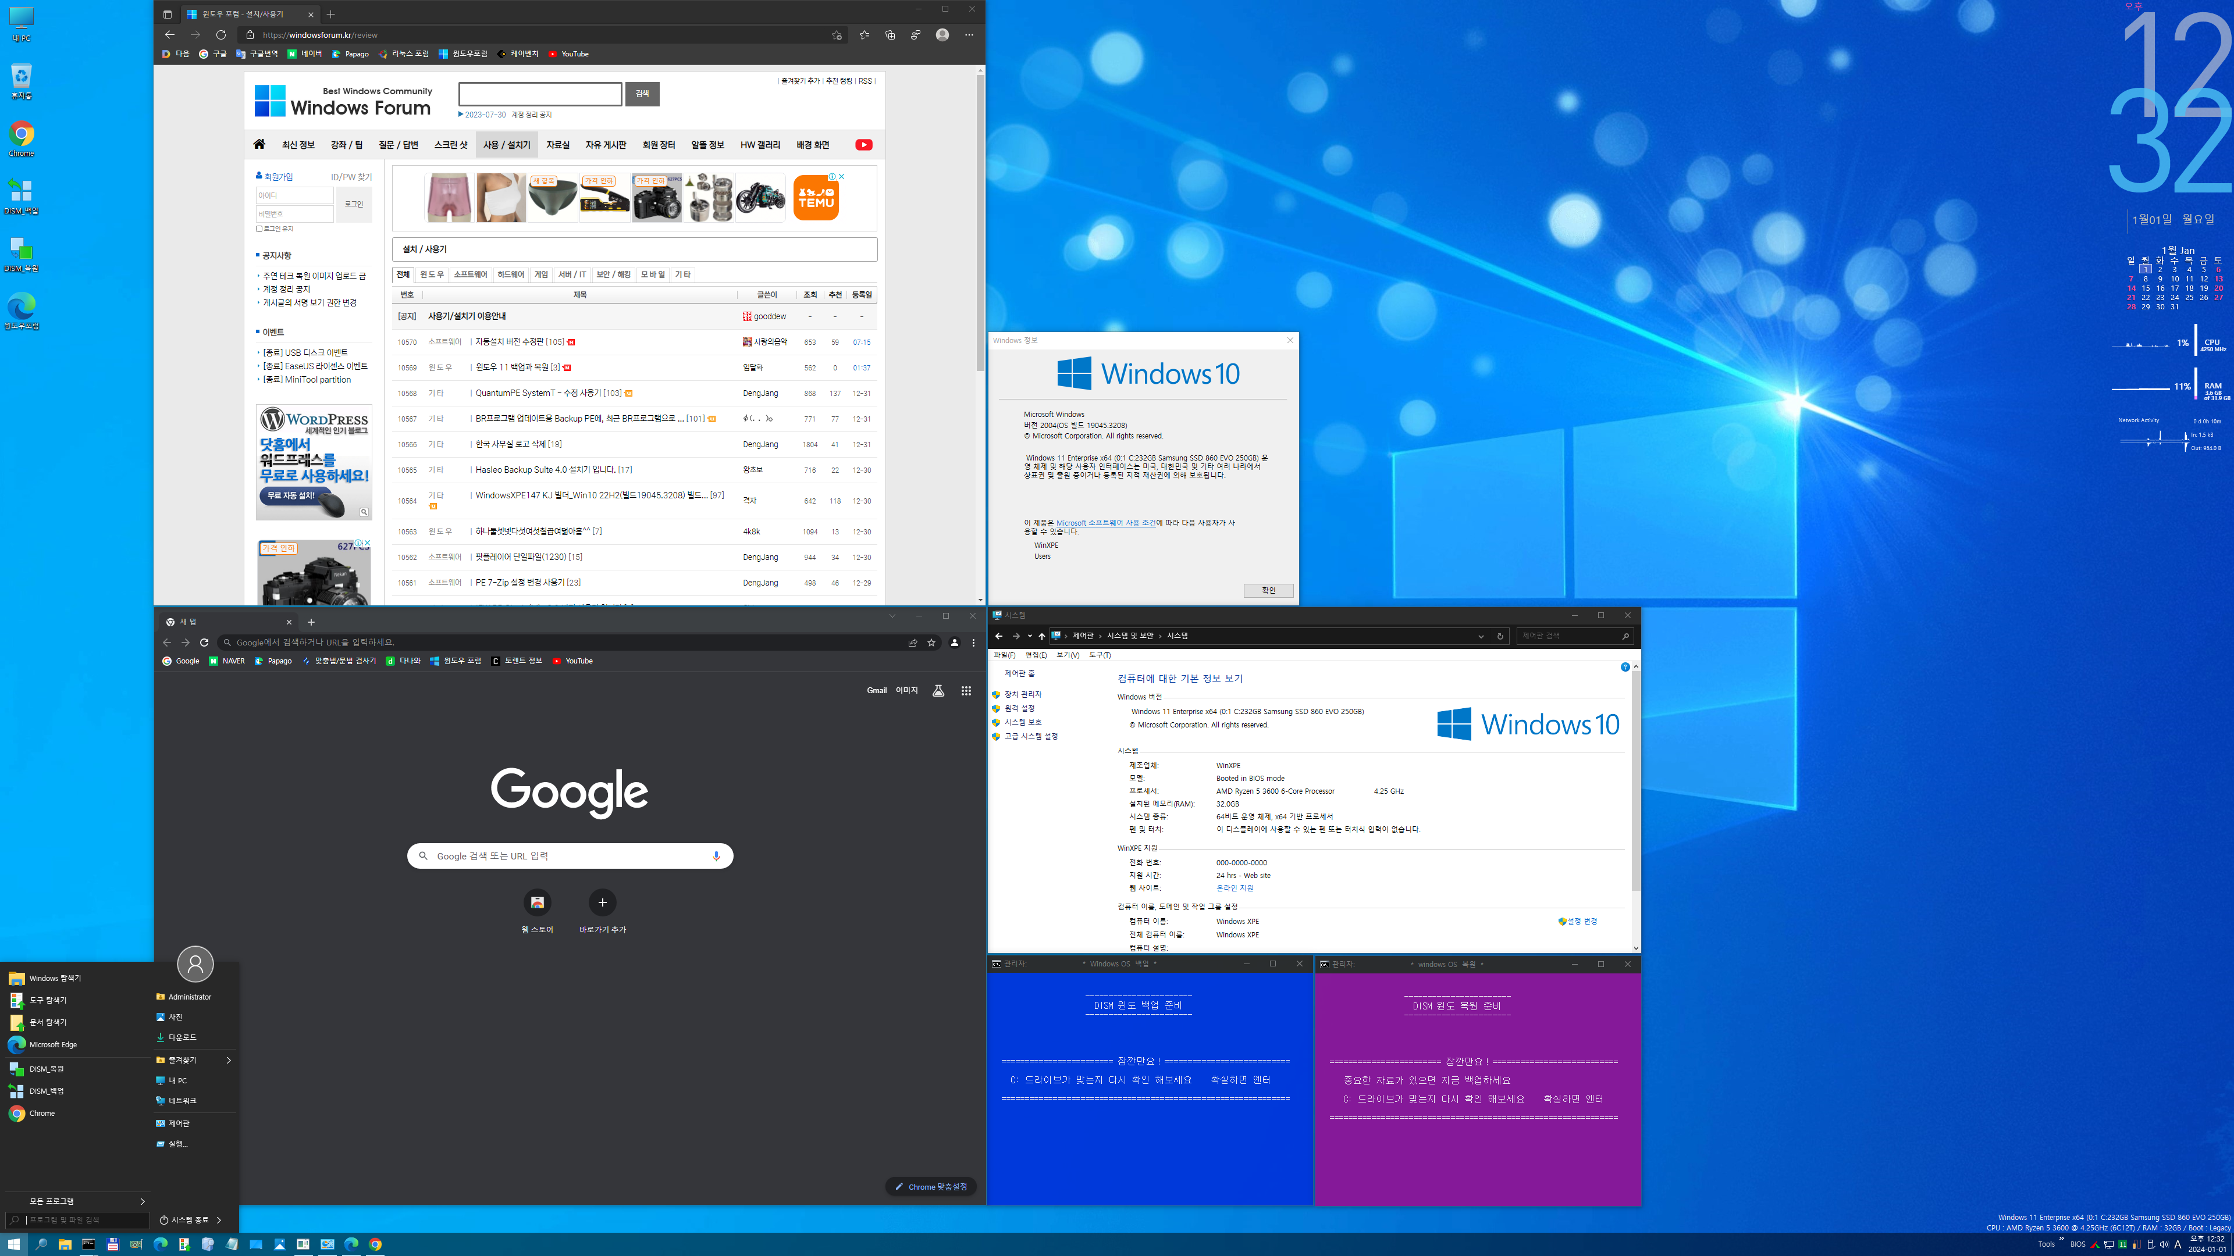Screen dimensions: 2234x1256
Task: Open the Google apps grid icon
Action: pos(966,691)
